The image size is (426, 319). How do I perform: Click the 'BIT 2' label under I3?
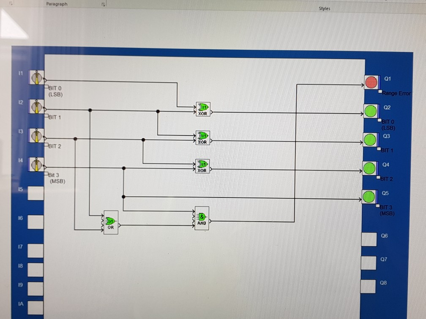point(55,146)
